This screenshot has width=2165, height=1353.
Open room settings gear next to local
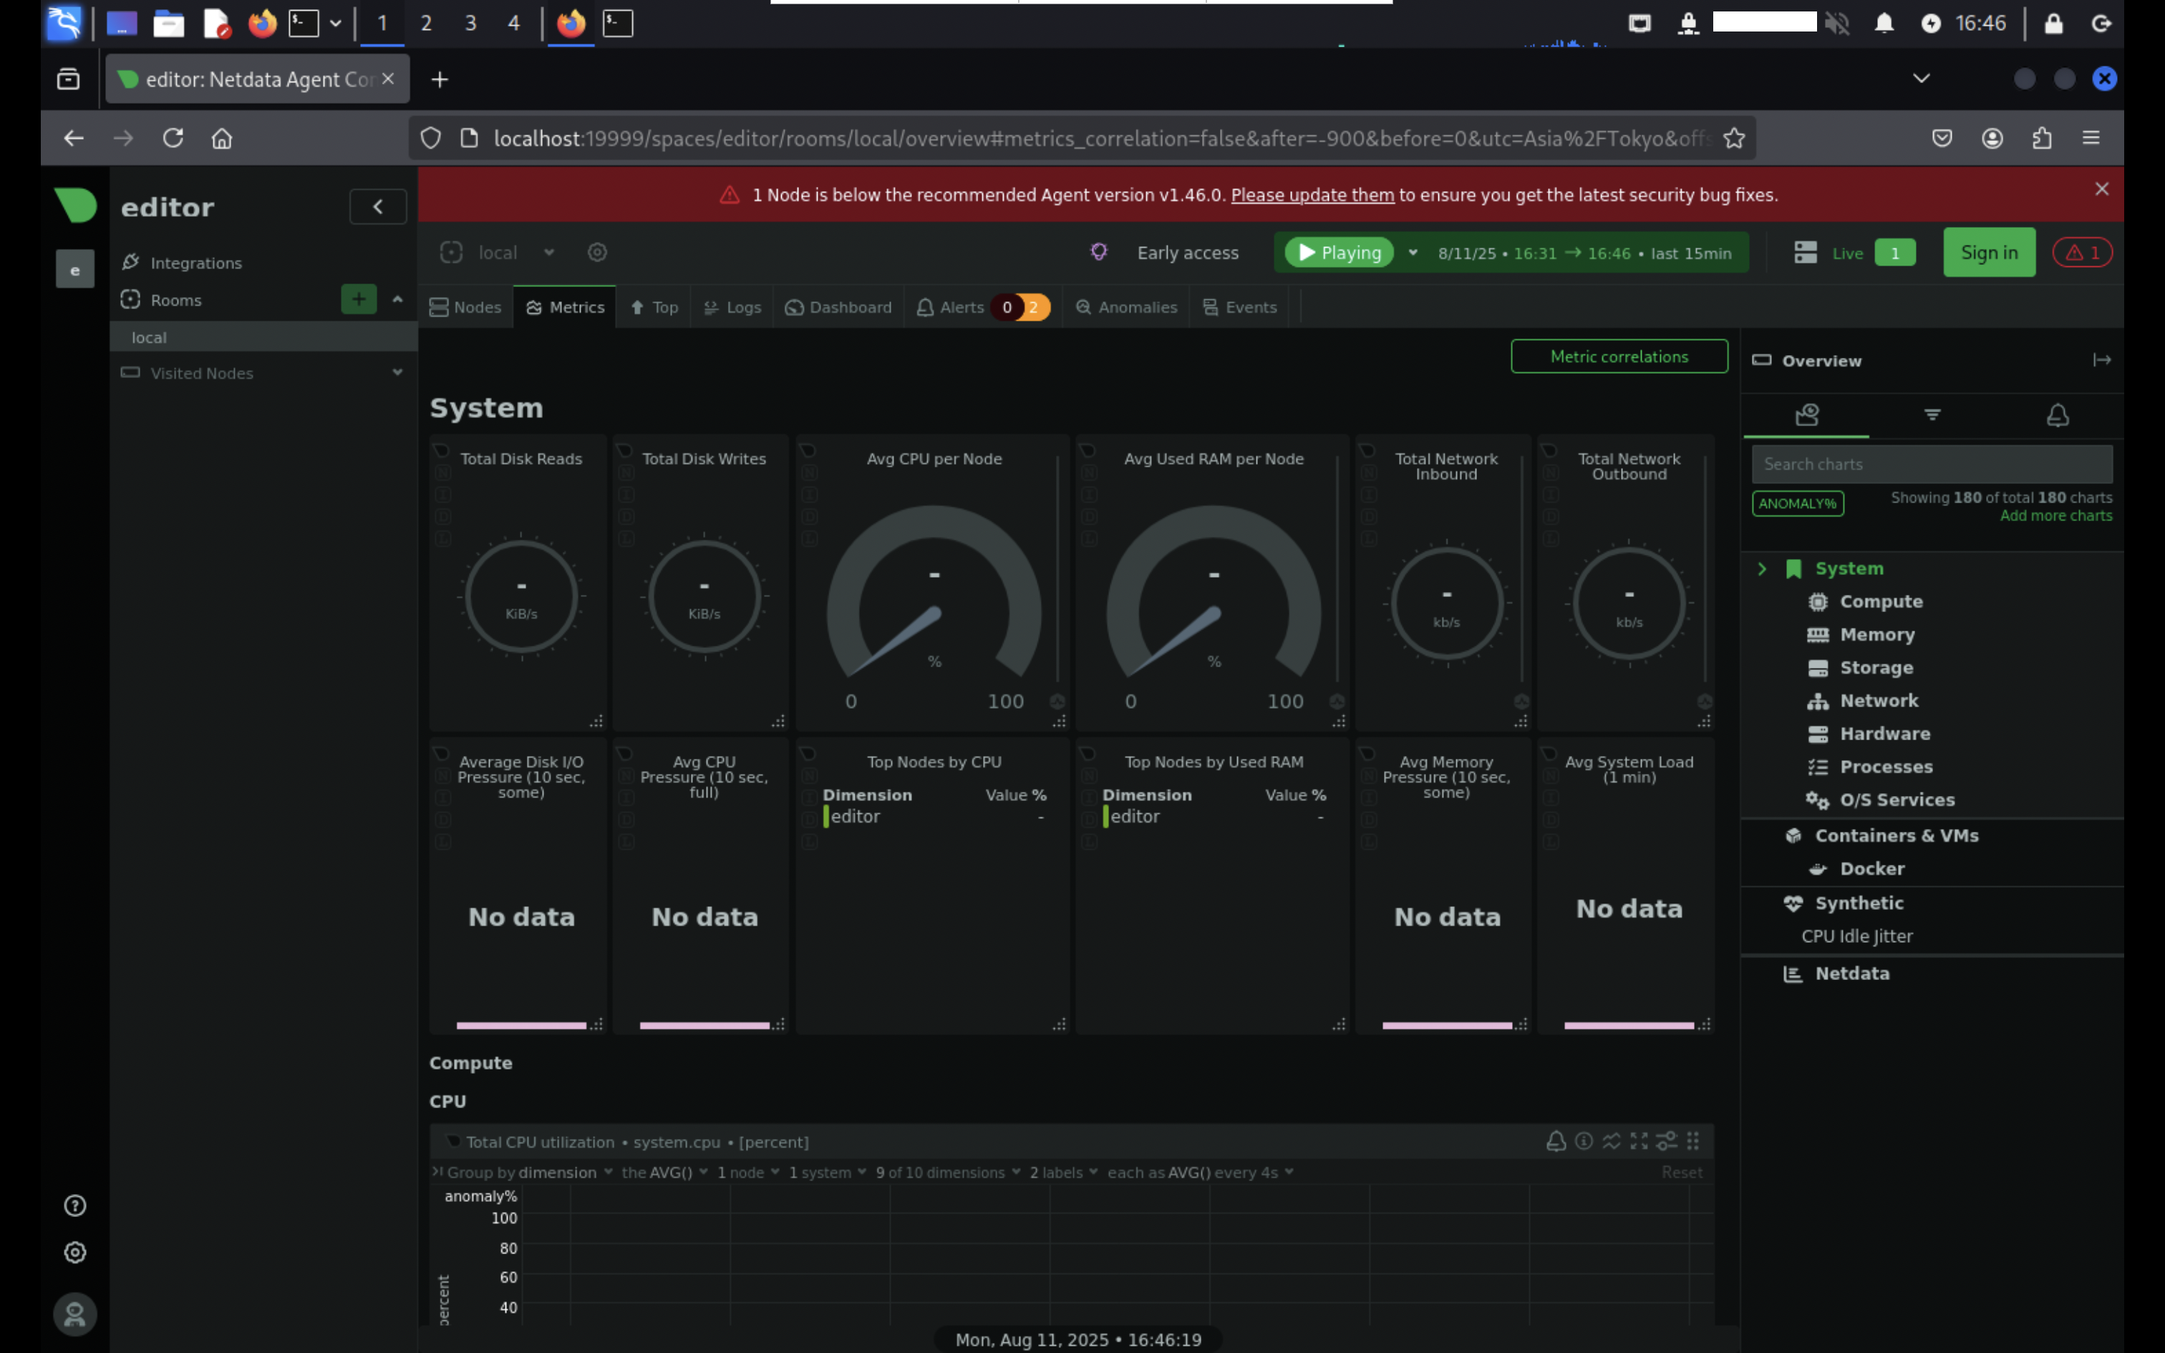pos(598,252)
